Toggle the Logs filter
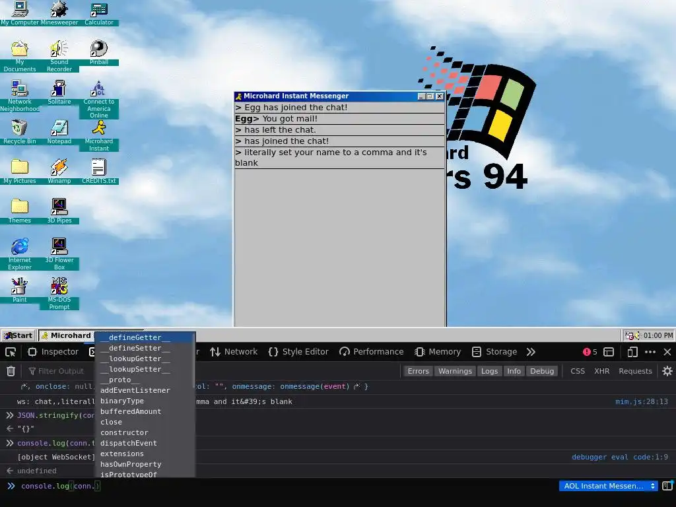The width and height of the screenshot is (676, 507). point(489,371)
